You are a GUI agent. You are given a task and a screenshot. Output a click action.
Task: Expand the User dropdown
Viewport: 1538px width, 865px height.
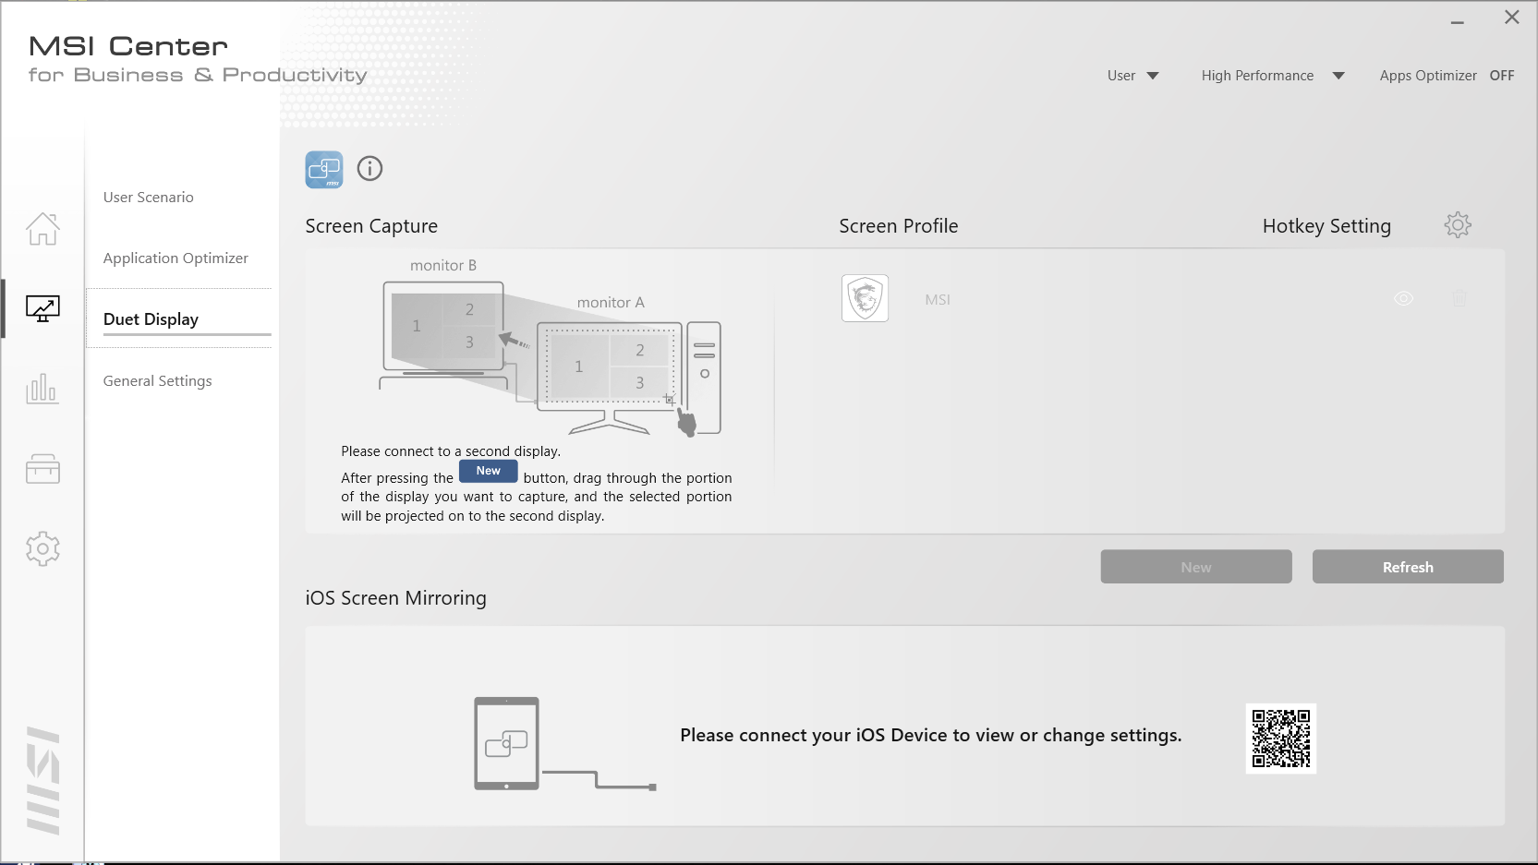tap(1133, 76)
